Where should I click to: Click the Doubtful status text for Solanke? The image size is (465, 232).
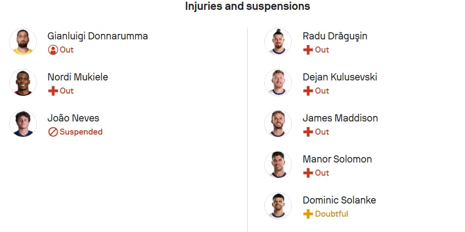[x=332, y=214]
